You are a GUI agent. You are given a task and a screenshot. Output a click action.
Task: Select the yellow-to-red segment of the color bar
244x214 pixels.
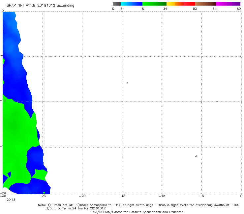(181, 4)
